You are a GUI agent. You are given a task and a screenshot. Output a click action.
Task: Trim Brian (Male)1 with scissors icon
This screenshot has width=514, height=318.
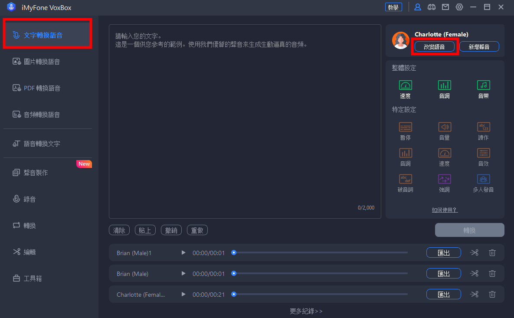pyautogui.click(x=475, y=252)
